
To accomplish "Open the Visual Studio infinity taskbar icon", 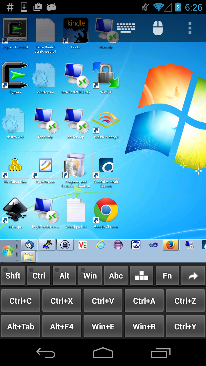I will [153, 245].
